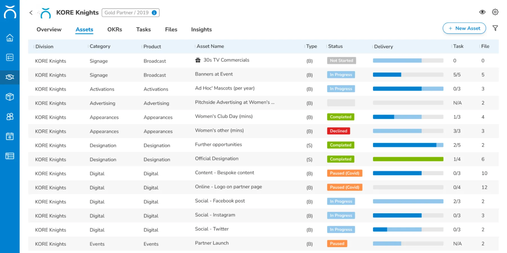Click the New Asset button
The image size is (507, 253).
(464, 28)
